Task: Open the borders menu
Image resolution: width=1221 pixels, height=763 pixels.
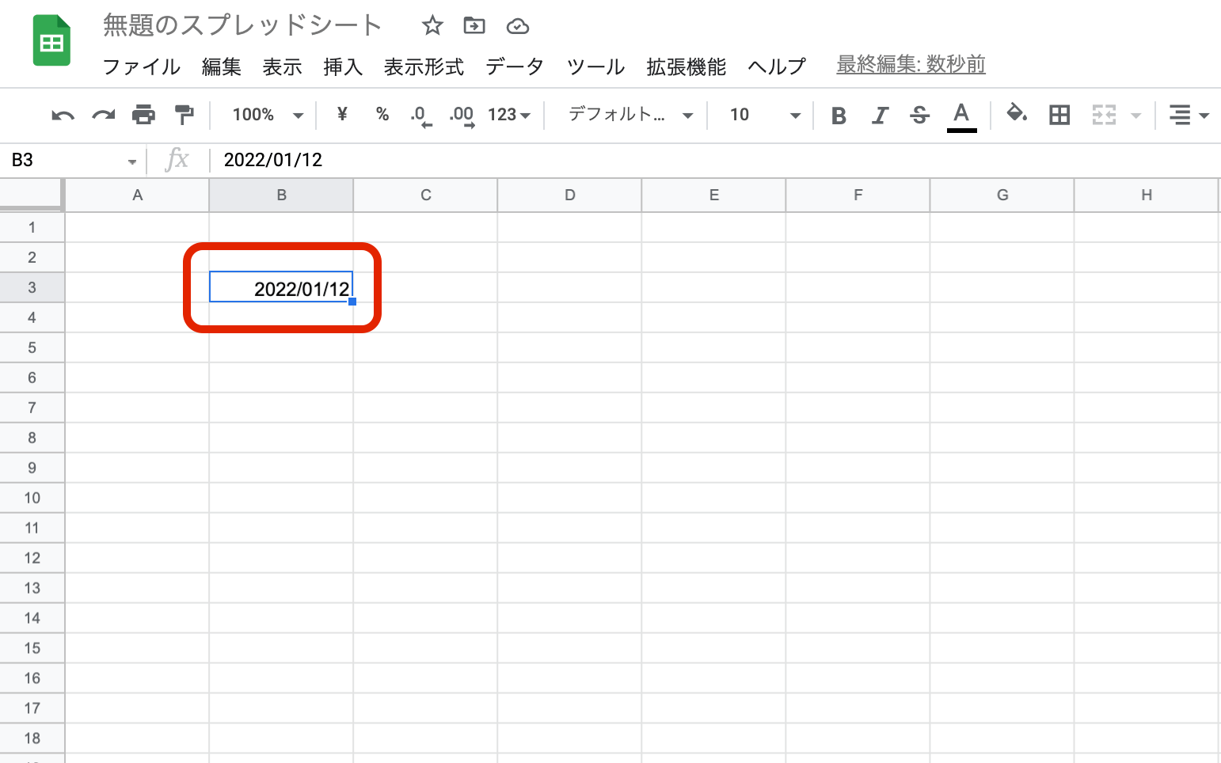Action: 1059,116
